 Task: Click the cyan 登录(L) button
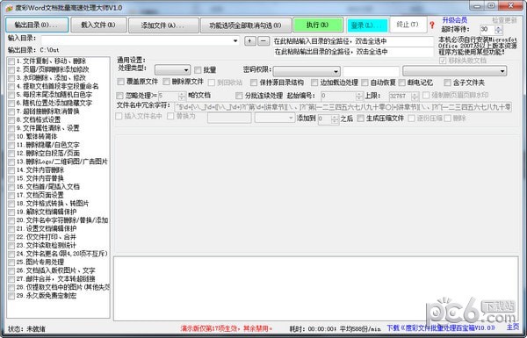pyautogui.click(x=366, y=25)
